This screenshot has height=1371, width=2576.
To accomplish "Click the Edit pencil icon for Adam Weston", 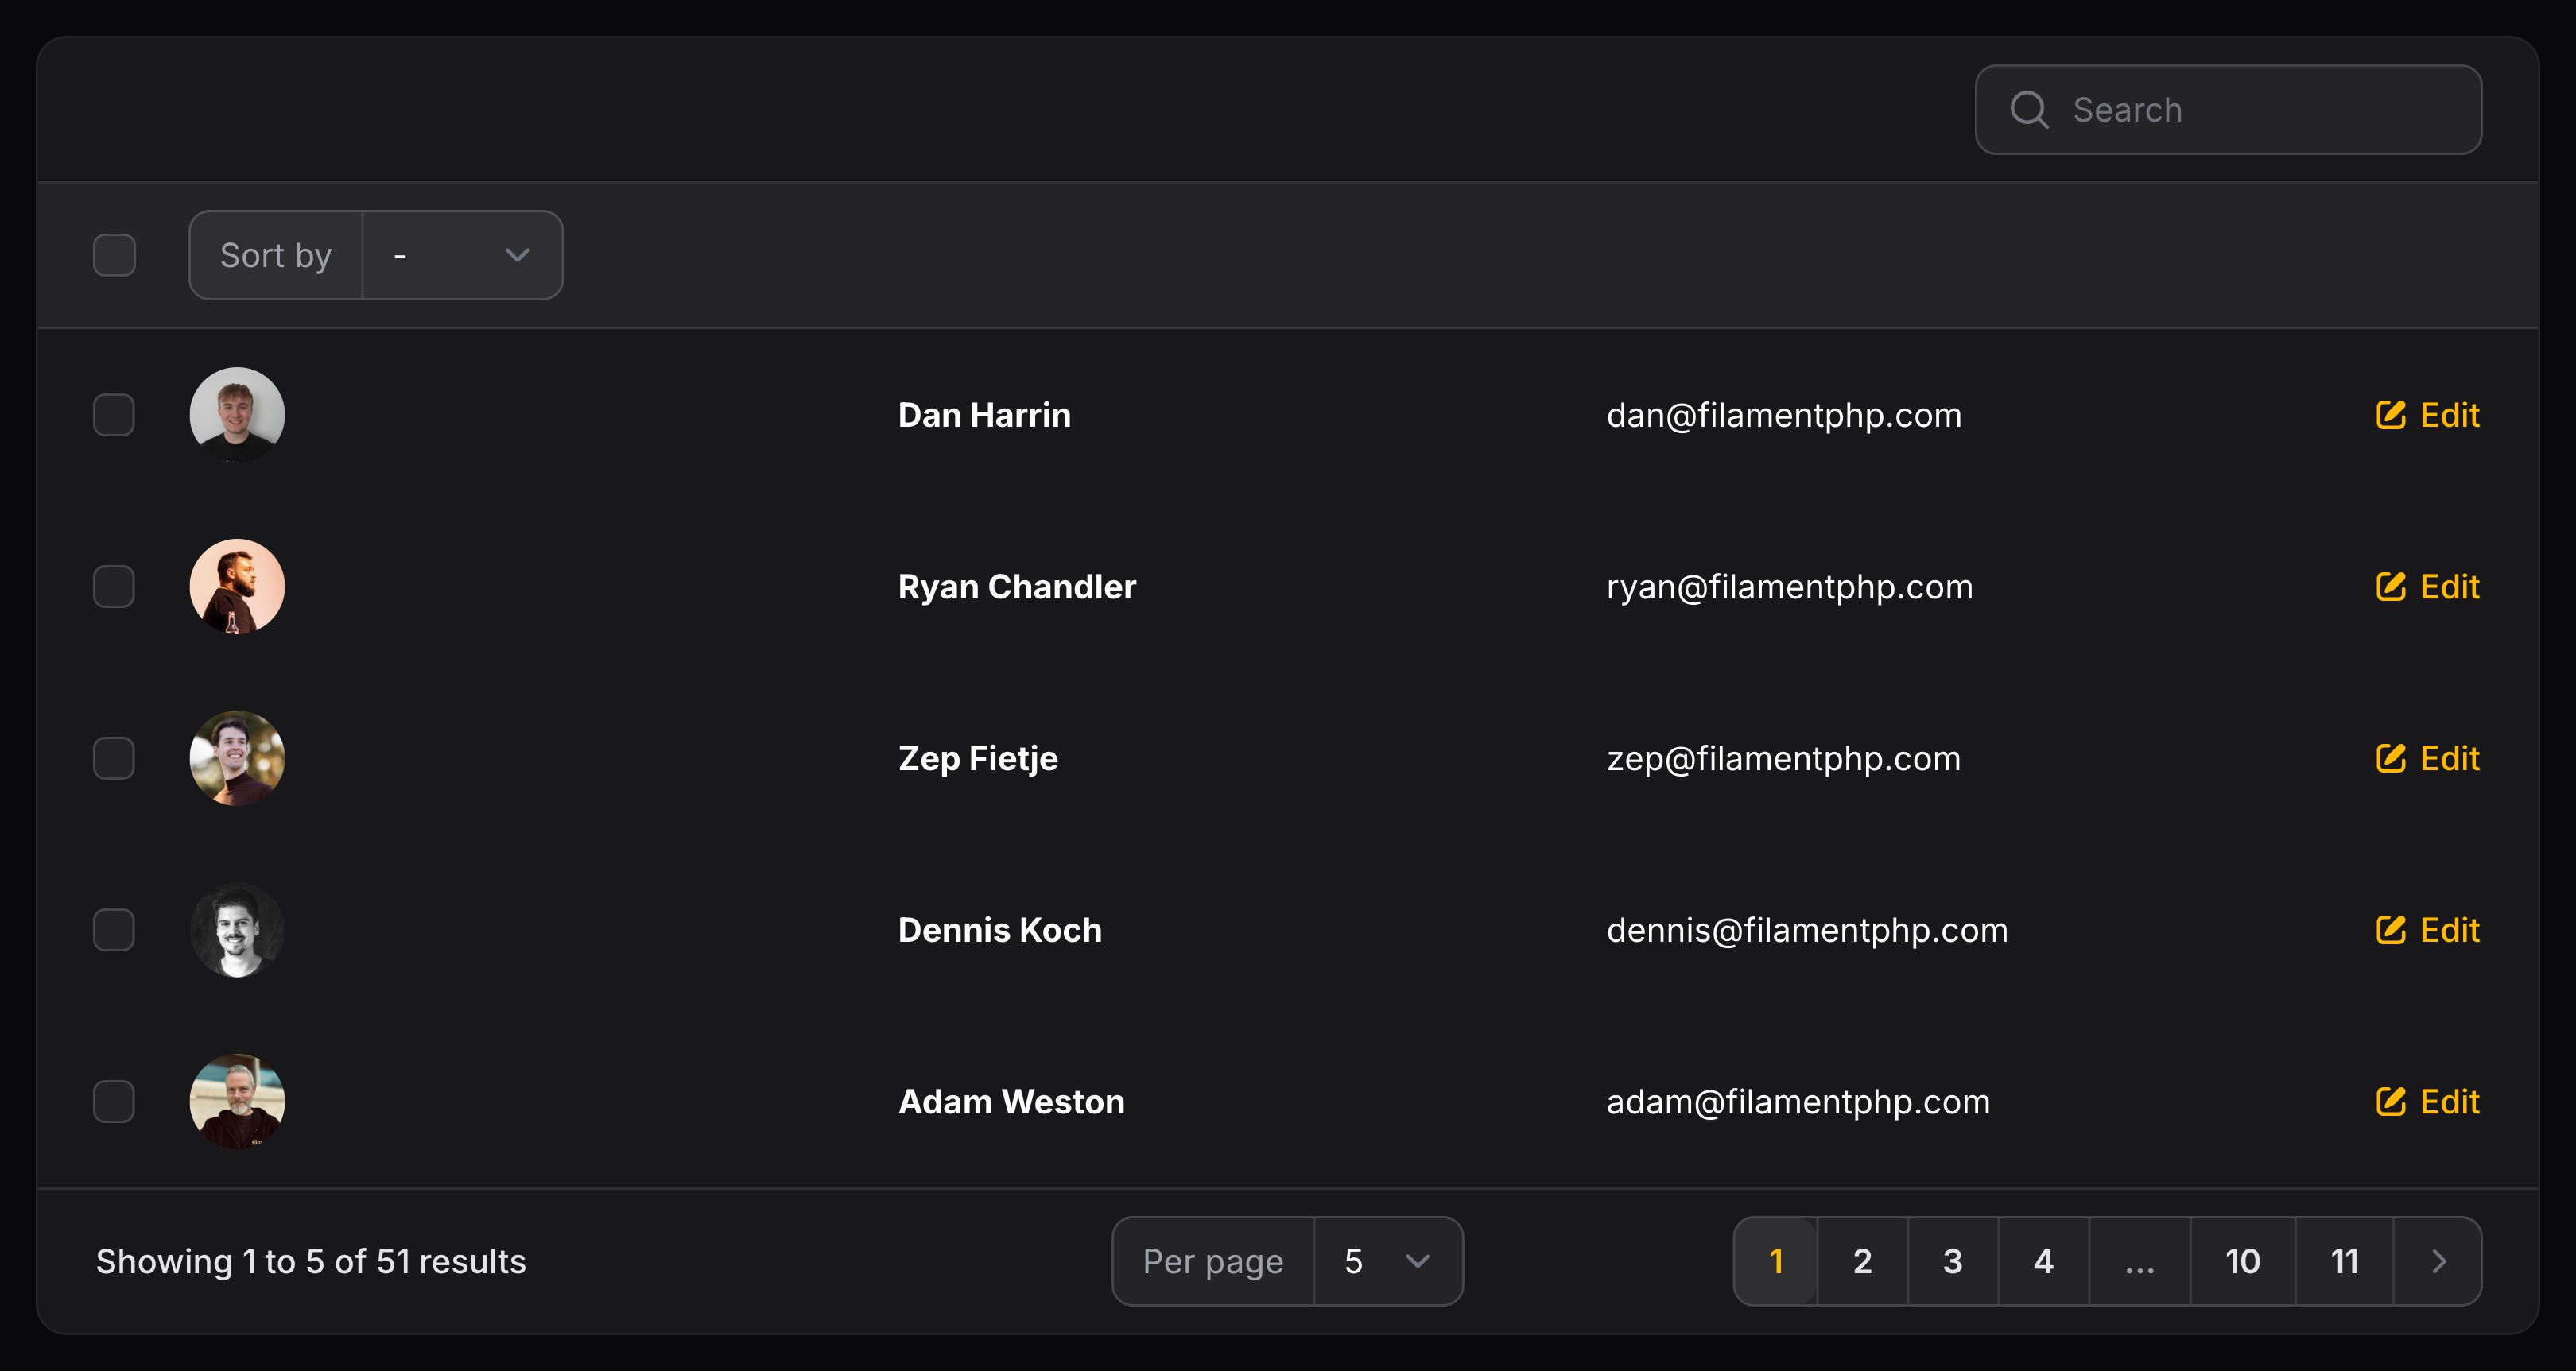I will 2390,1102.
